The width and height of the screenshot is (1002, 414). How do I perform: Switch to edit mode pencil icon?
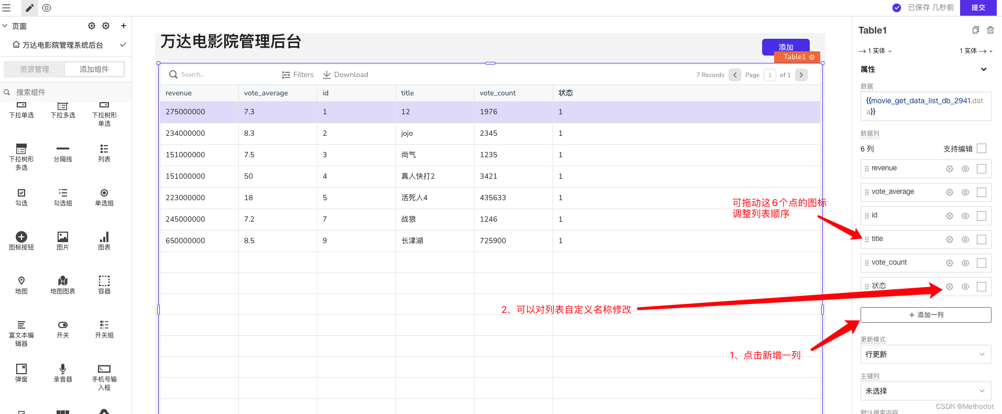click(29, 8)
